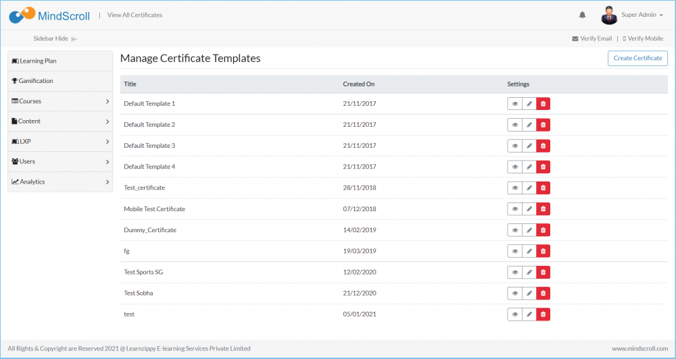Delete the 05/01/2021 test row trash icon

pos(544,314)
